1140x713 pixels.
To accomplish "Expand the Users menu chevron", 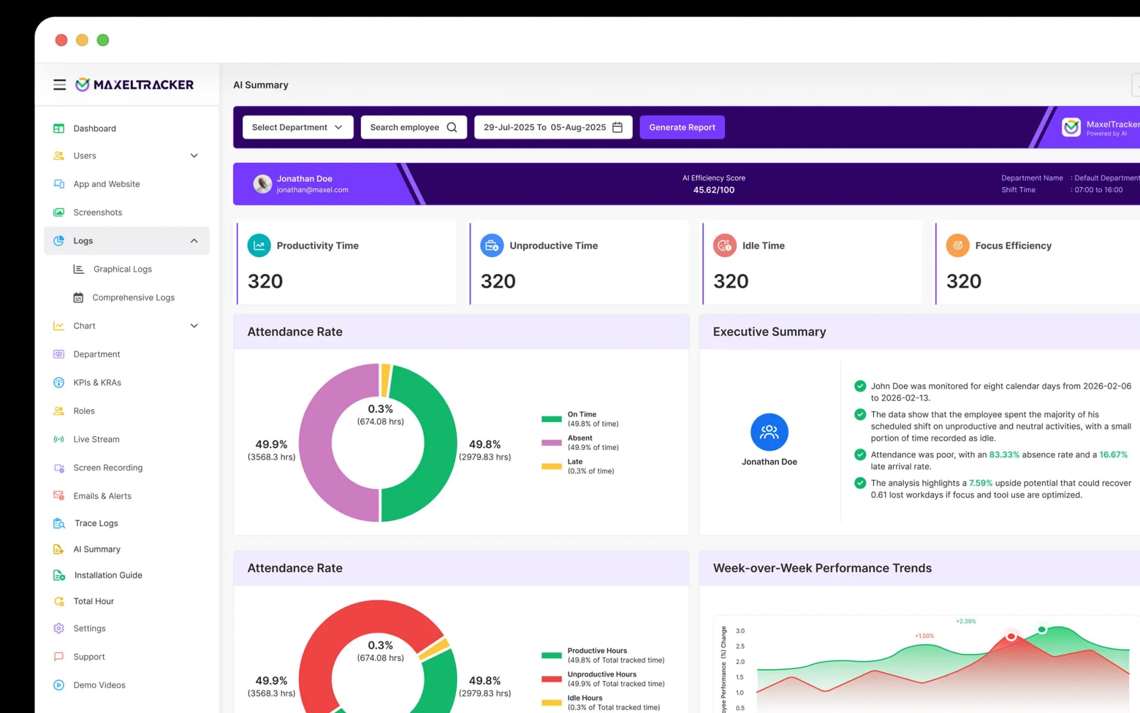I will (x=194, y=156).
